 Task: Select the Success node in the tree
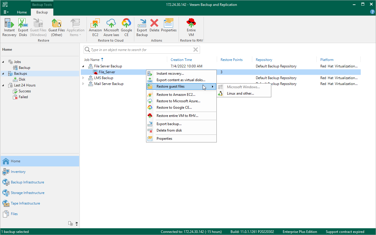tap(25, 91)
